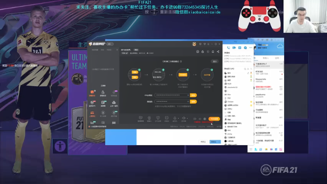Click first icon in streaming bottom toolbar
The height and width of the screenshot is (184, 327).
tap(141, 119)
